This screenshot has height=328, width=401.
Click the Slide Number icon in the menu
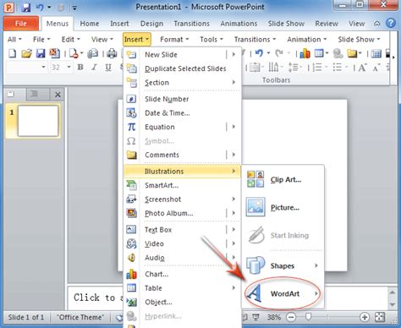coord(131,99)
